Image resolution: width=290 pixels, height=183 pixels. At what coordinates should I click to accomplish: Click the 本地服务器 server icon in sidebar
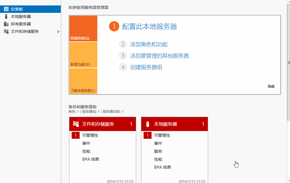tap(6, 17)
